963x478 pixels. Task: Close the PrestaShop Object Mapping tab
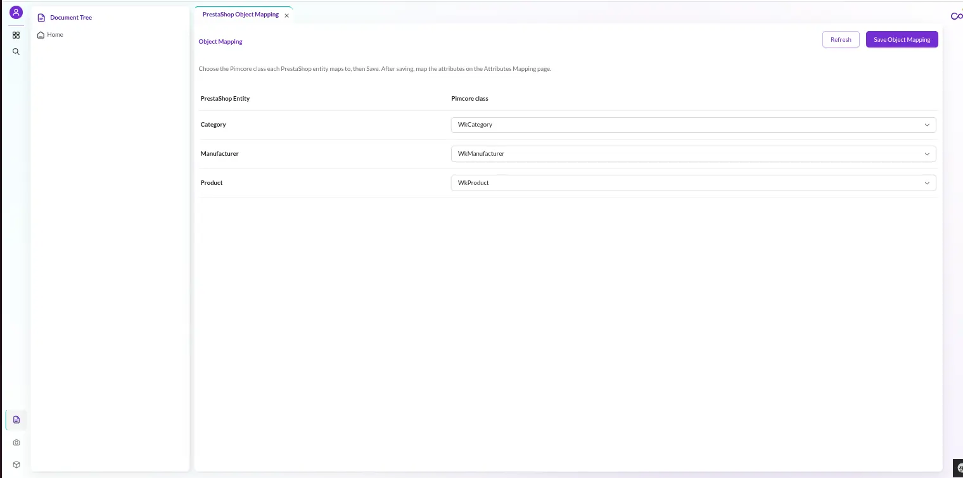pos(286,15)
